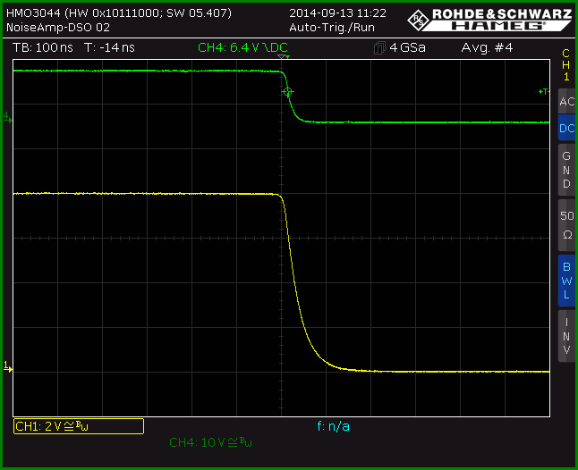Select DC coupling softkey
The height and width of the screenshot is (470, 578).
point(566,128)
